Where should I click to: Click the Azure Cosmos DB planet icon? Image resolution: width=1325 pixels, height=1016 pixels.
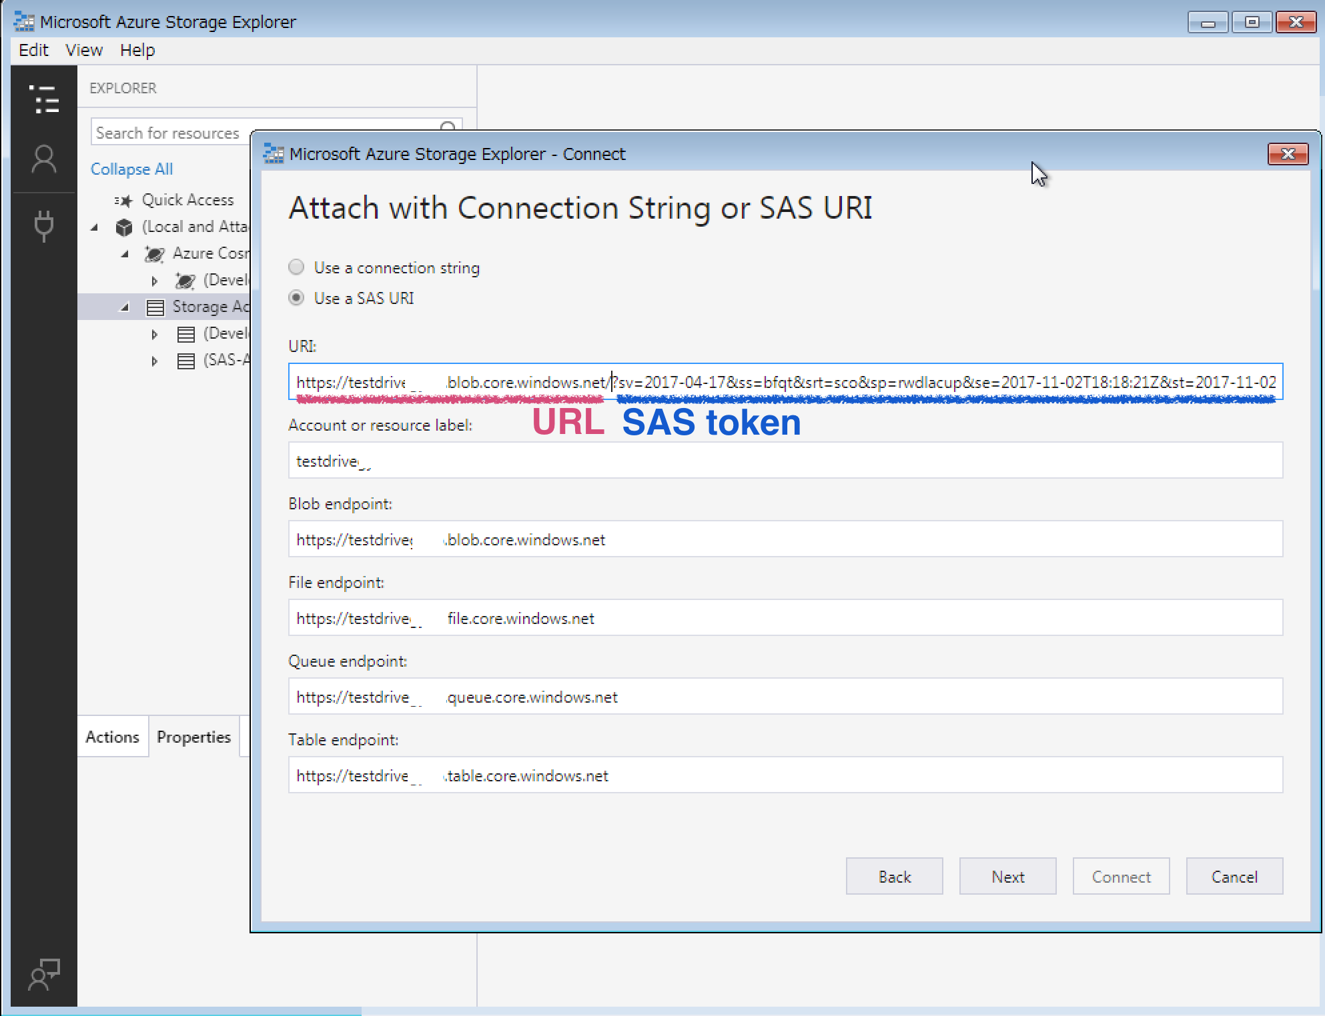[154, 254]
